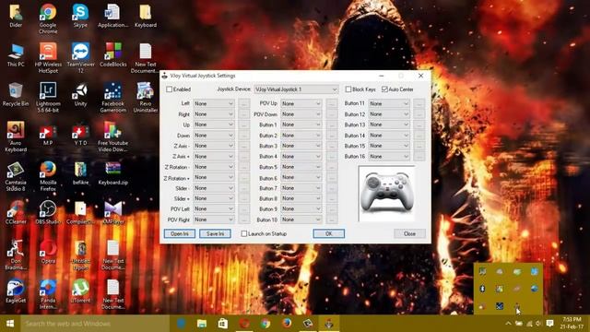590x332 pixels.
Task: Click the Save Ini button
Action: click(x=215, y=233)
